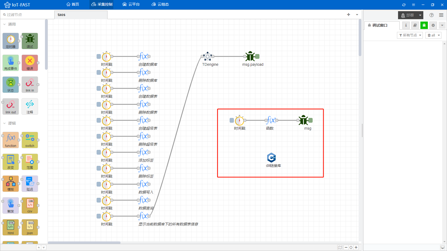Viewport: 447px width, 251px height.
Task: Select the 定时器 timer node in palette
Action: (11, 41)
